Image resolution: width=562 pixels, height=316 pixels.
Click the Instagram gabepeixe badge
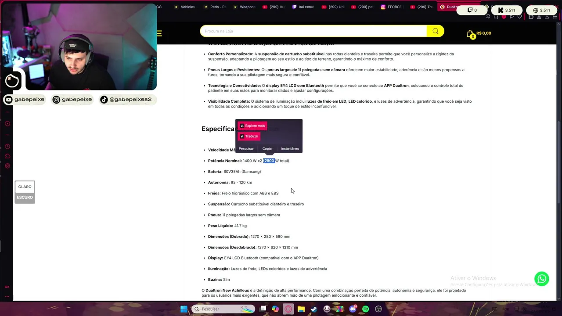tap(72, 100)
